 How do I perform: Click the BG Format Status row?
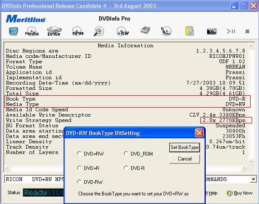[125, 125]
